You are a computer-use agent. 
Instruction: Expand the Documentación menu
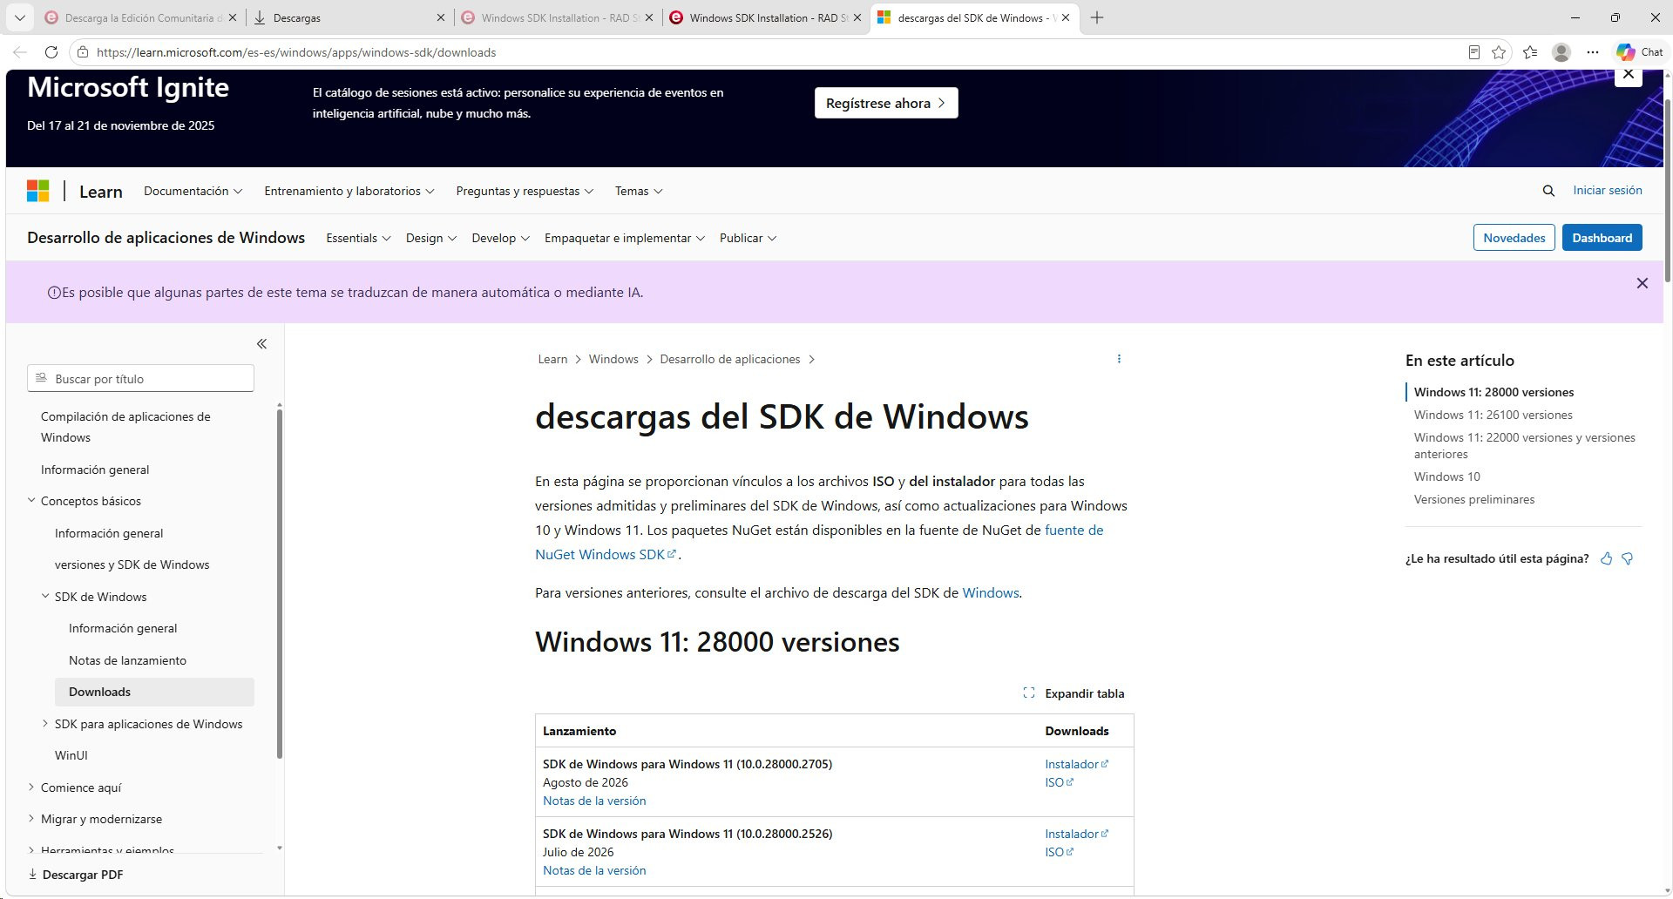click(x=193, y=191)
